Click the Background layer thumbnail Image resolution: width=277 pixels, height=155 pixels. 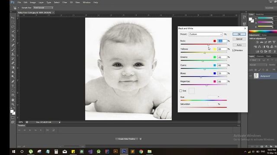tap(256, 76)
